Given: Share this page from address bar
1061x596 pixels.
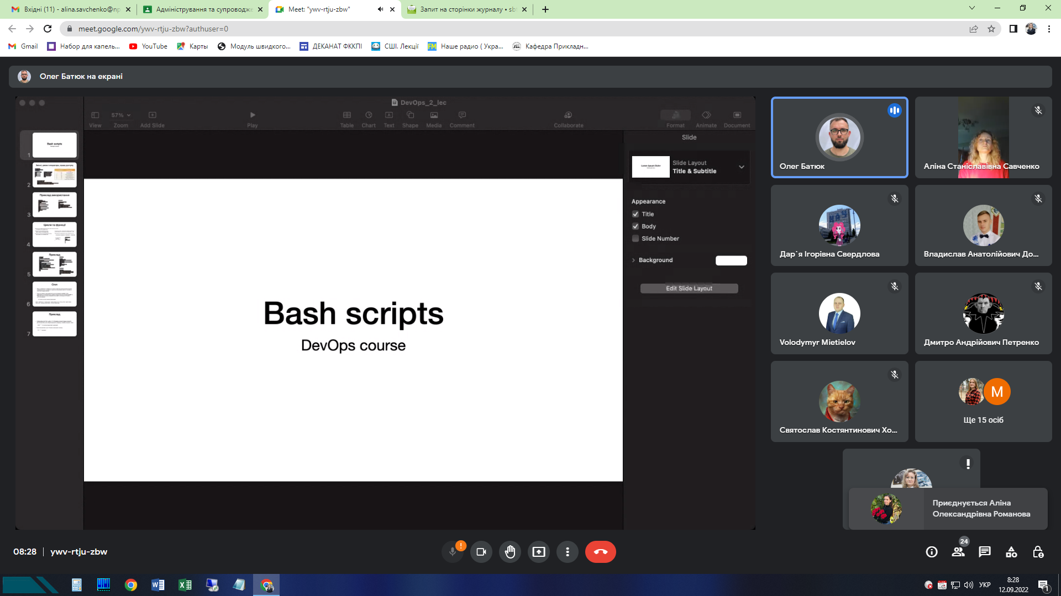Looking at the screenshot, I should pyautogui.click(x=974, y=29).
